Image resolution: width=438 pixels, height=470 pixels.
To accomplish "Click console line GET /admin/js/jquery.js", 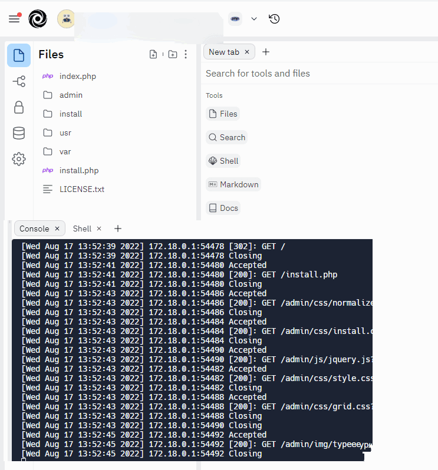I will [x=197, y=359].
